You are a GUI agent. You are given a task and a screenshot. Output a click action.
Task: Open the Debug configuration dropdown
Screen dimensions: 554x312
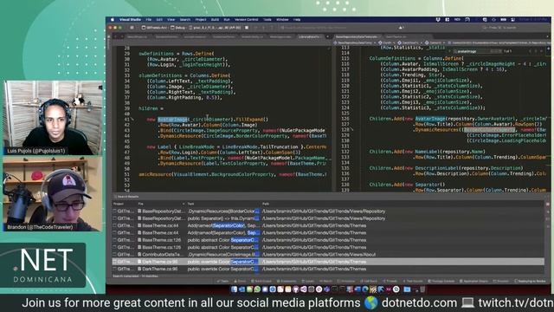coord(178,28)
